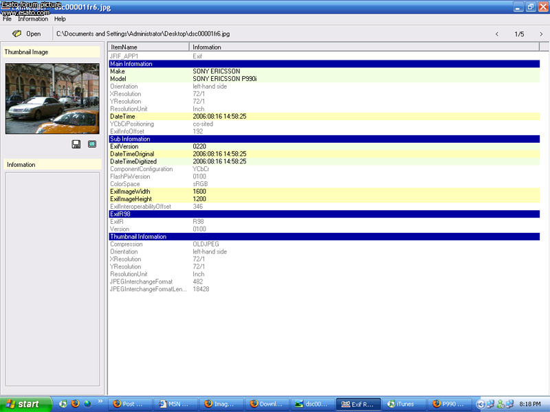Select the JFIF_APP1 row
This screenshot has width=550, height=412.
click(x=324, y=56)
